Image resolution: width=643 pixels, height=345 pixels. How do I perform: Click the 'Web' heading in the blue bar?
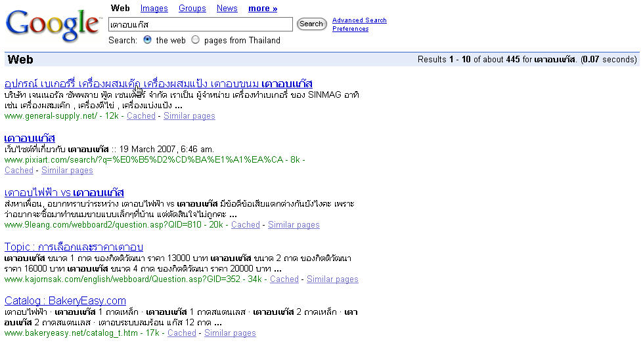coord(20,60)
